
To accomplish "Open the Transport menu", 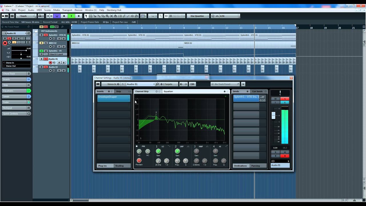I will click(x=67, y=10).
